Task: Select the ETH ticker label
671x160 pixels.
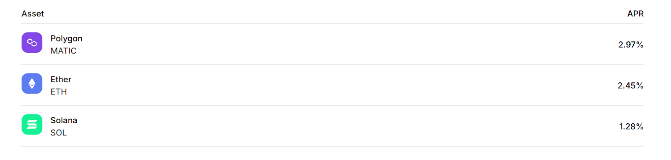Action: point(59,92)
